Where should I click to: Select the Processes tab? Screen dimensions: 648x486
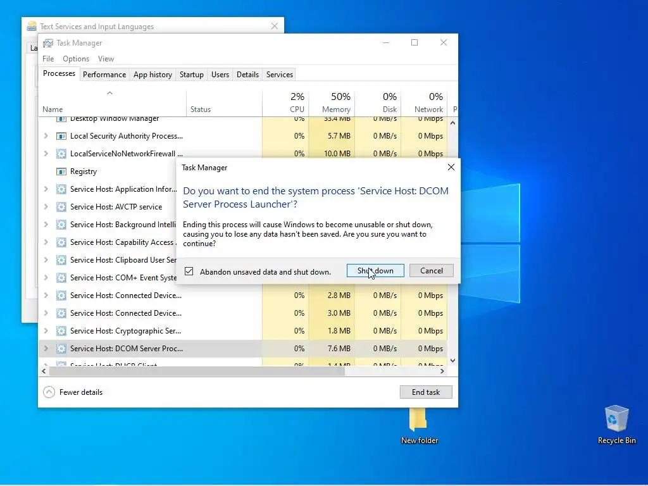(59, 73)
